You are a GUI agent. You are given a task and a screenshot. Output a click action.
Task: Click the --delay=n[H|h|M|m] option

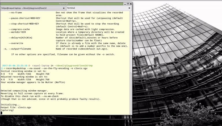coord(21,38)
